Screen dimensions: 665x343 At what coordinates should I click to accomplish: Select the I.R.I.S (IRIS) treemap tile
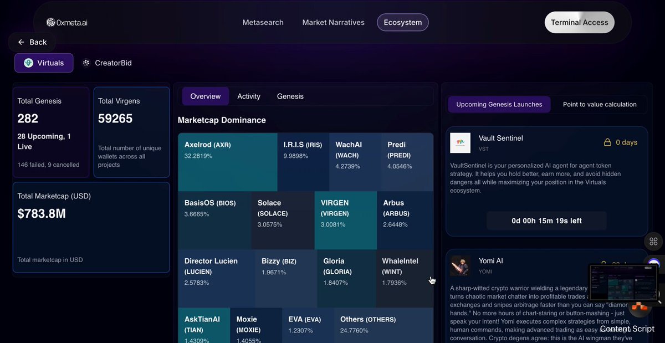pyautogui.click(x=303, y=162)
